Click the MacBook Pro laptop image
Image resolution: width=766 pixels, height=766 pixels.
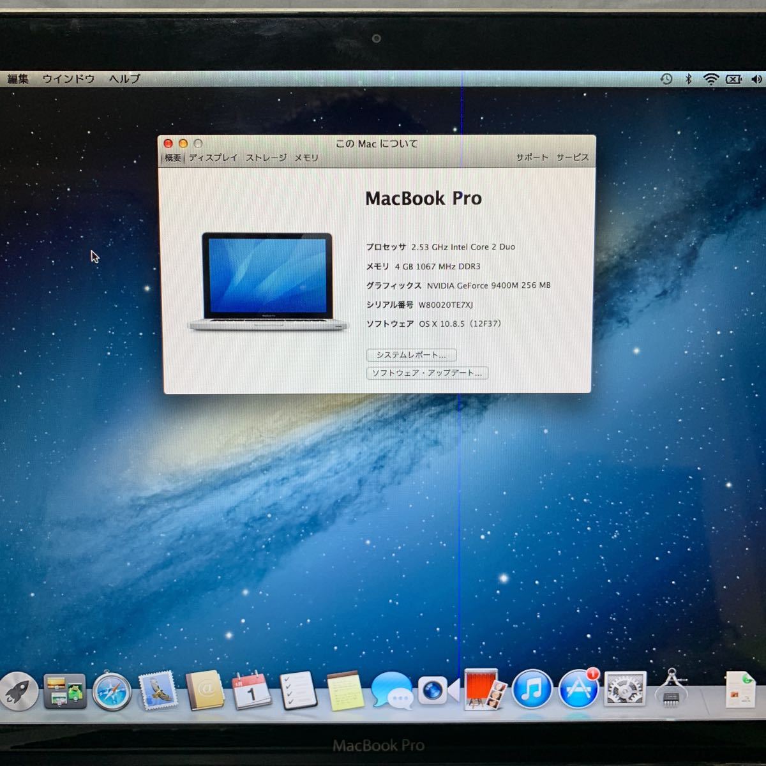[268, 282]
